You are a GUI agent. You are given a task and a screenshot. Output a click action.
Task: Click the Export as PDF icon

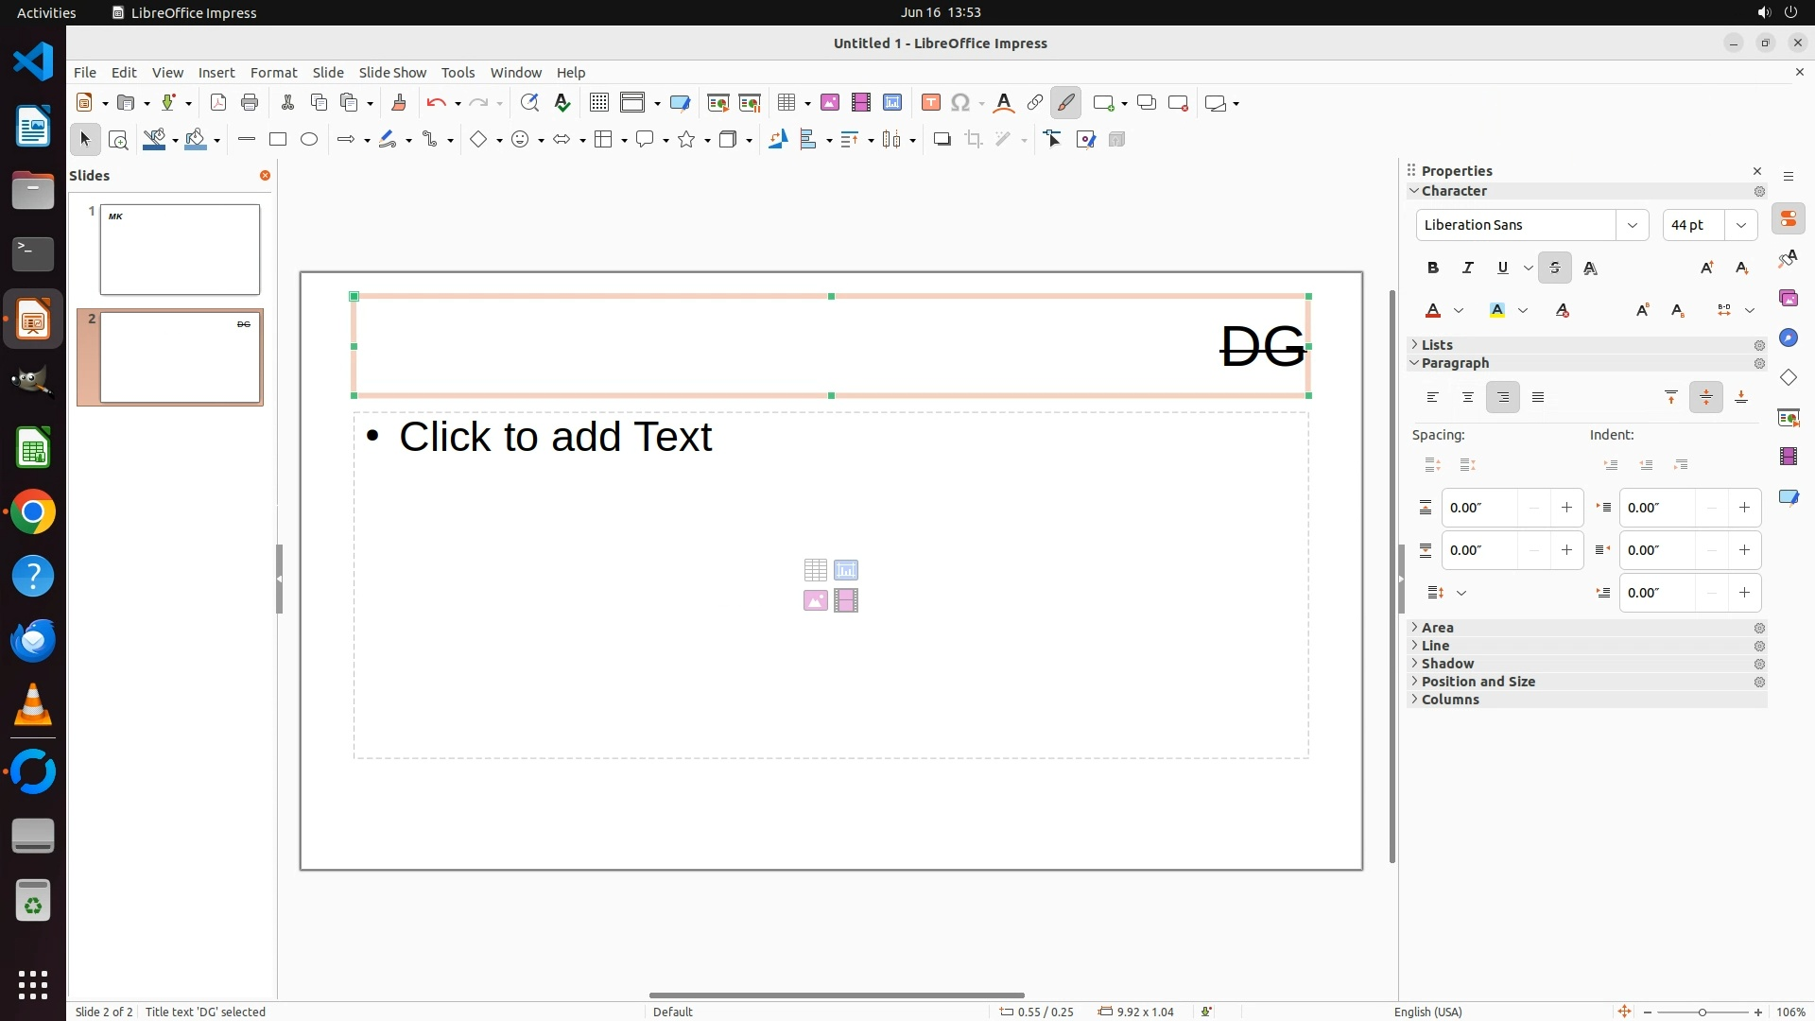coord(218,103)
